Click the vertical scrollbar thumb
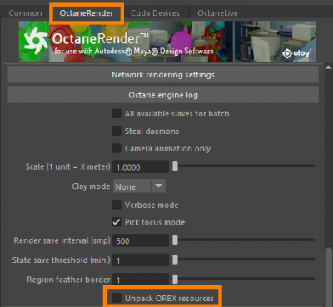 click(x=329, y=277)
